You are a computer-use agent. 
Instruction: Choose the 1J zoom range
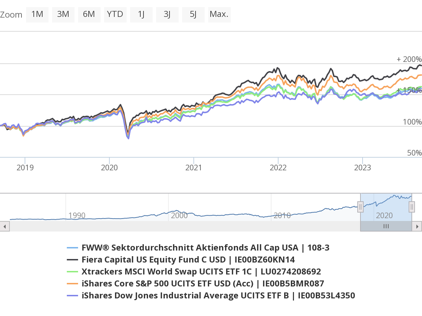click(x=141, y=14)
